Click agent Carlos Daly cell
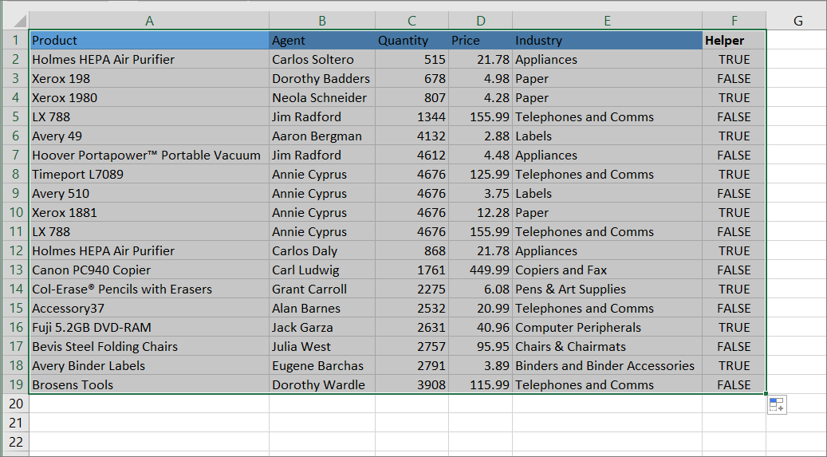The height and width of the screenshot is (457, 827). pos(322,250)
